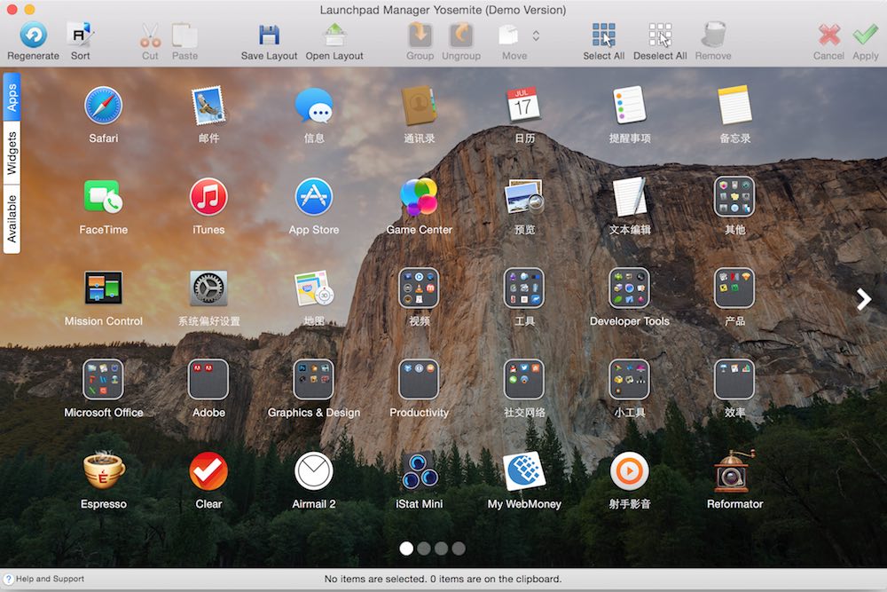This screenshot has height=592, width=887.
Task: Click the first page indicator dot
Action: coord(406,549)
